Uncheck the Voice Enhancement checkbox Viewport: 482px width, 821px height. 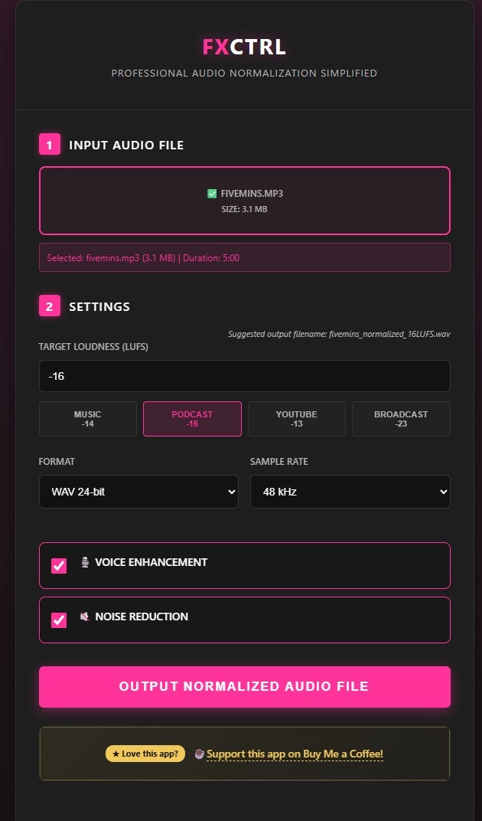tap(59, 566)
